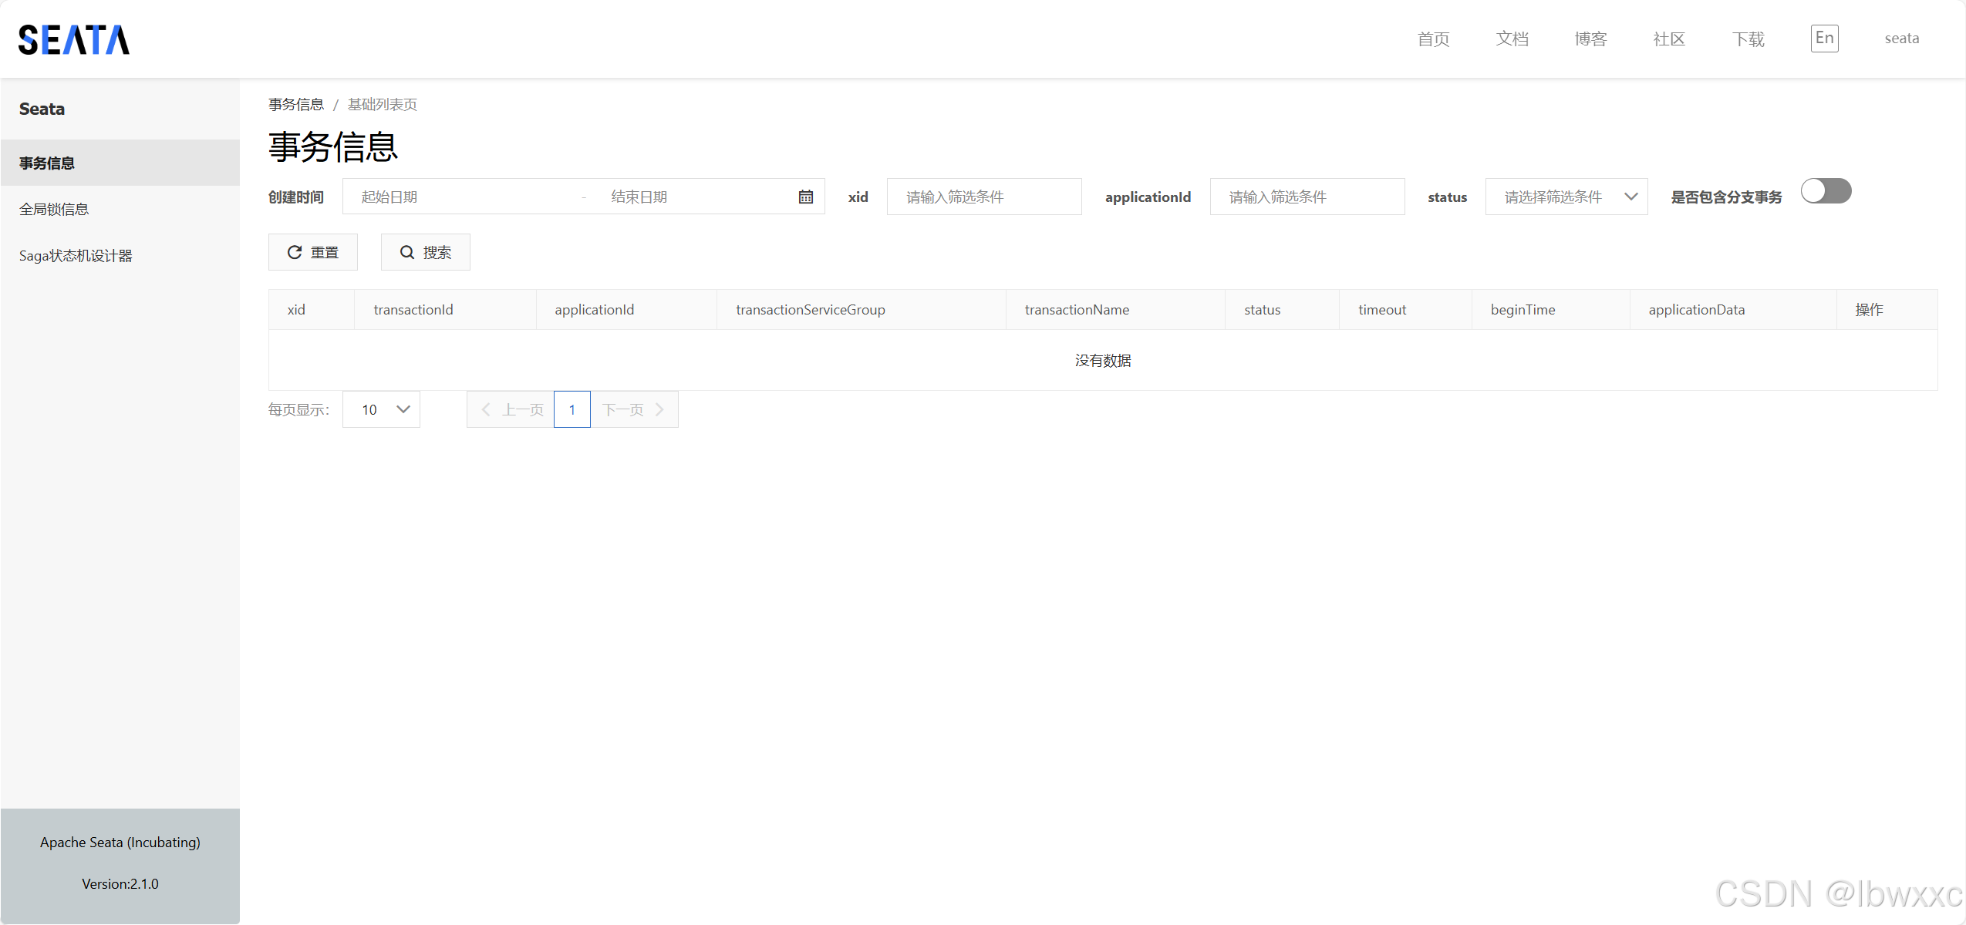Image resolution: width=1966 pixels, height=925 pixels.
Task: Focus the applicationId filter input
Action: click(1307, 197)
